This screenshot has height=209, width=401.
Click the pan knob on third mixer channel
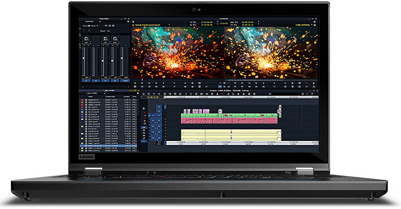106,39
